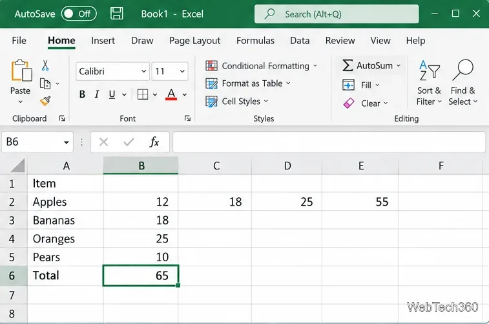
Task: Click inside the formula bar
Action: tap(329, 142)
